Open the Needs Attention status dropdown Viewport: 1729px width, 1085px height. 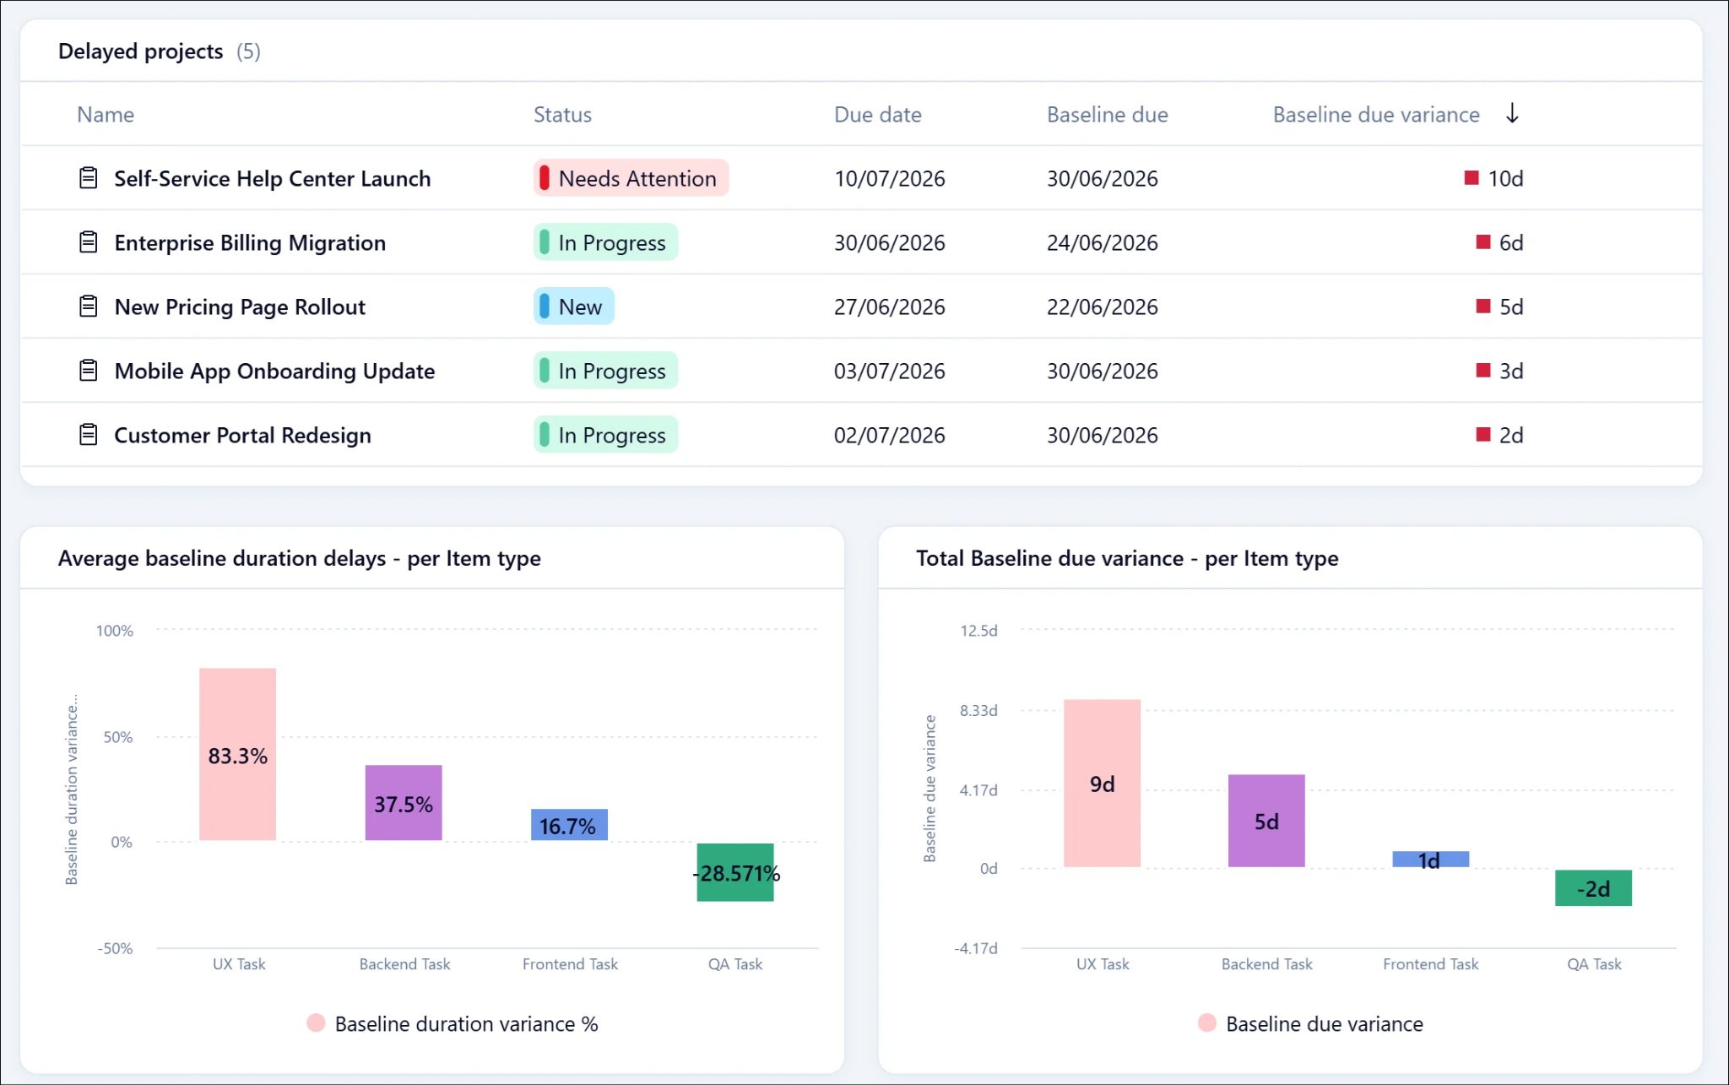tap(631, 178)
